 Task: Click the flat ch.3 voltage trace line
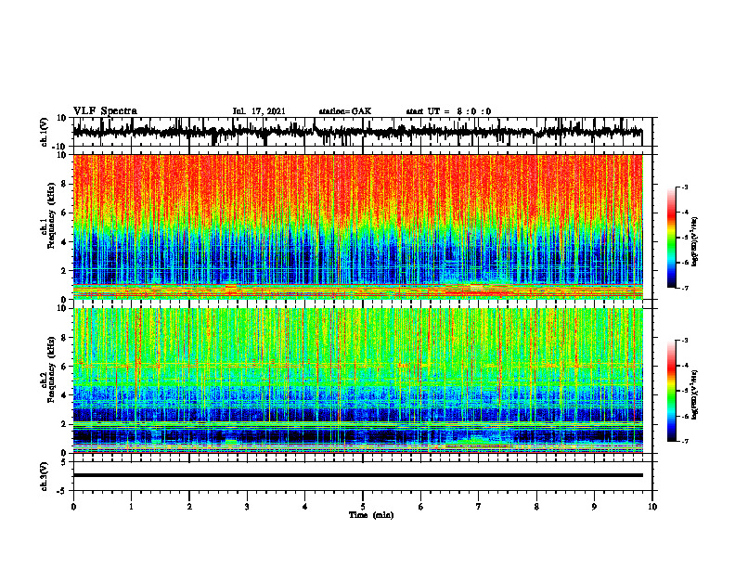[x=357, y=475]
